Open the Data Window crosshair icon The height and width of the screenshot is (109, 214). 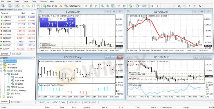[x=23, y=6]
